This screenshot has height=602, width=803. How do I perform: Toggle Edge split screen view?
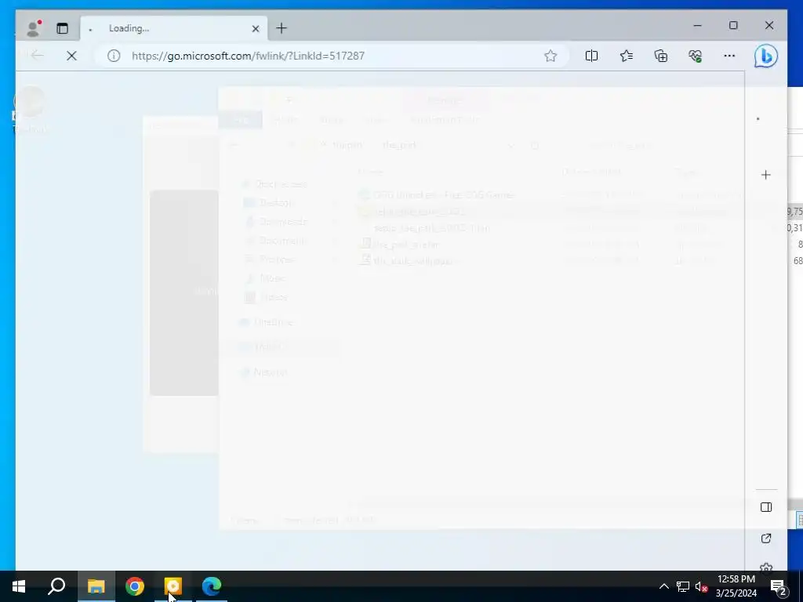pos(591,56)
